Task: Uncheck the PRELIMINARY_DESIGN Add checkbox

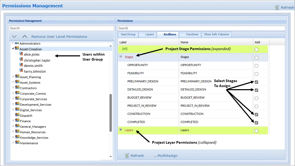Action: 256,82
